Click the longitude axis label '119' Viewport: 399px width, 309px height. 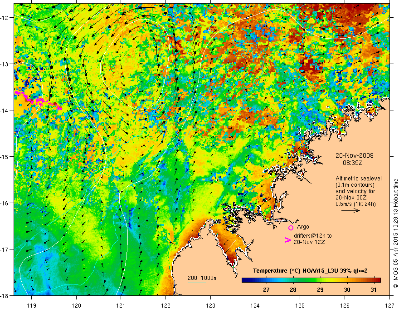(x=32, y=305)
